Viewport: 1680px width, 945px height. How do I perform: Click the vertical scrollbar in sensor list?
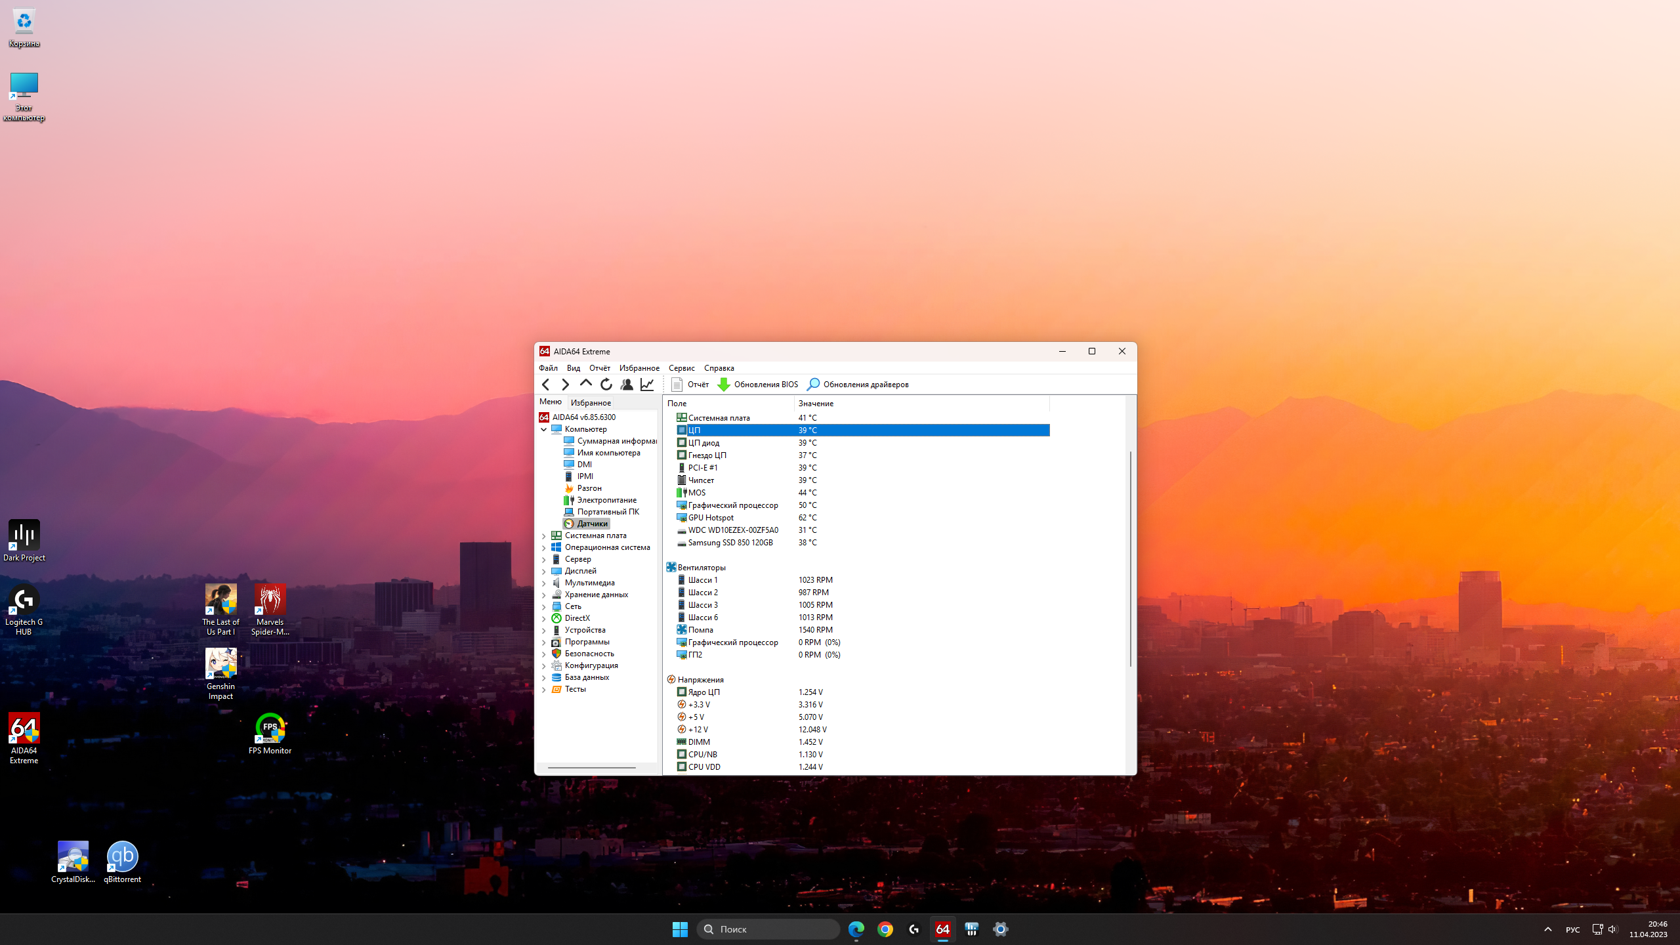(x=1130, y=558)
